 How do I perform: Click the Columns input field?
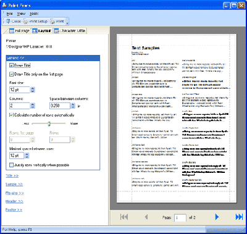click(20, 106)
